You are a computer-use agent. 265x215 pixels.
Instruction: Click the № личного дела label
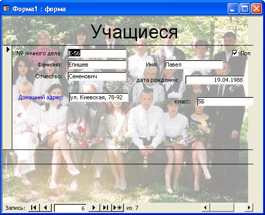39,53
